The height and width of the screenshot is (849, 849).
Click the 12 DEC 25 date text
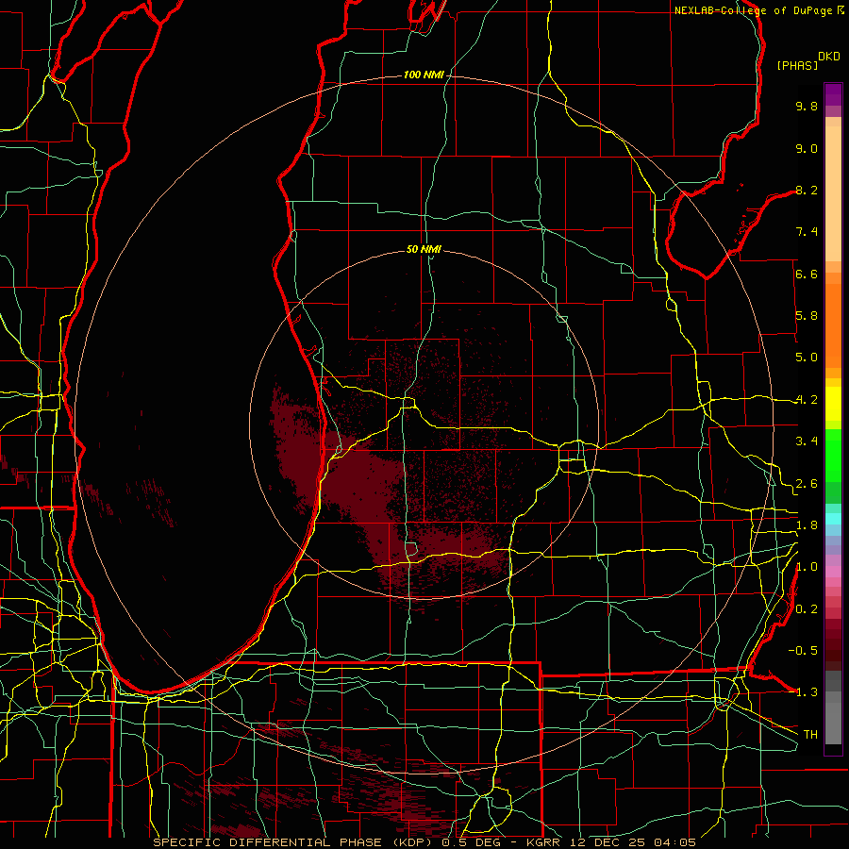(x=609, y=842)
